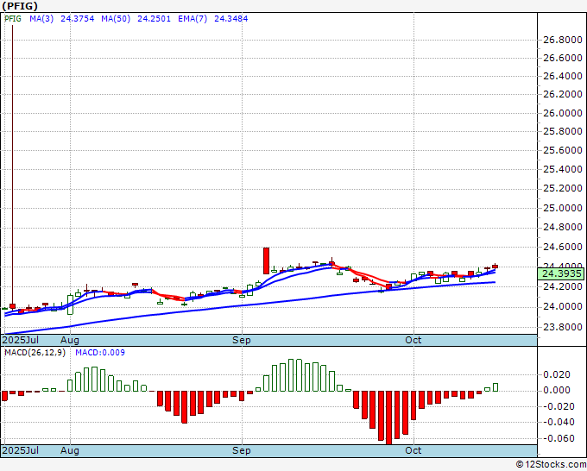The image size is (587, 471).
Task: Click the 2025Jul label on price chart axis
Action: [x=21, y=340]
